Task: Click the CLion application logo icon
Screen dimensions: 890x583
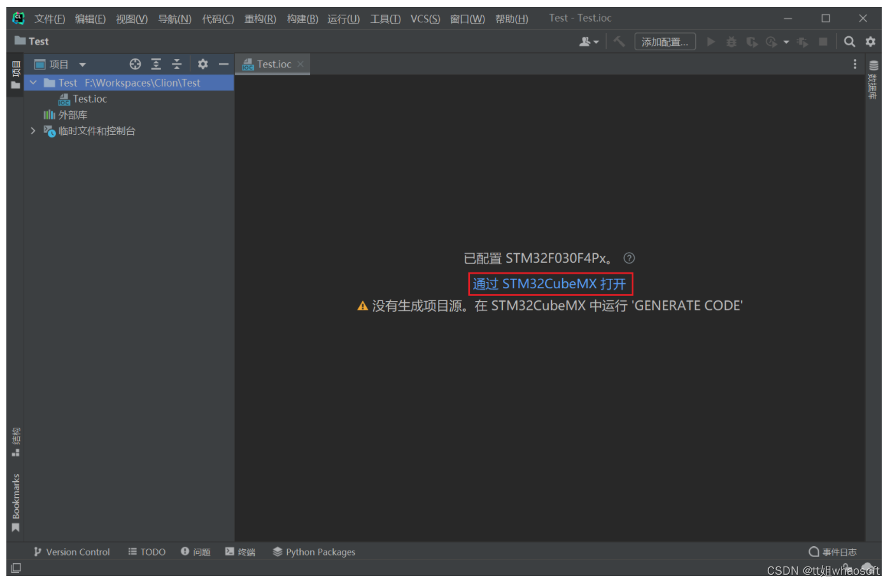Action: click(18, 18)
